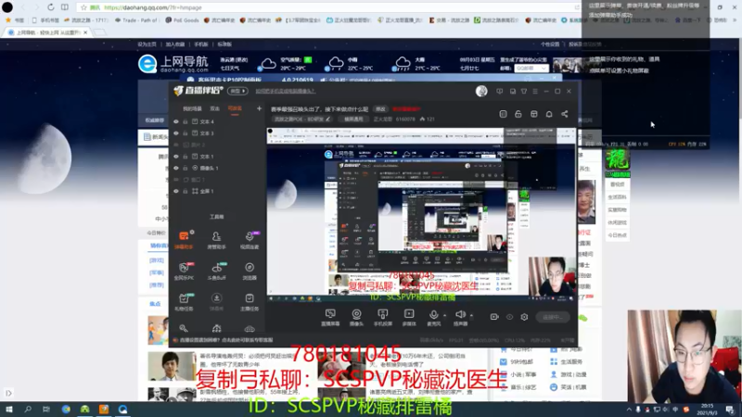Add 多媒体 media source
Viewport: 742px width, 417px height.
point(409,317)
